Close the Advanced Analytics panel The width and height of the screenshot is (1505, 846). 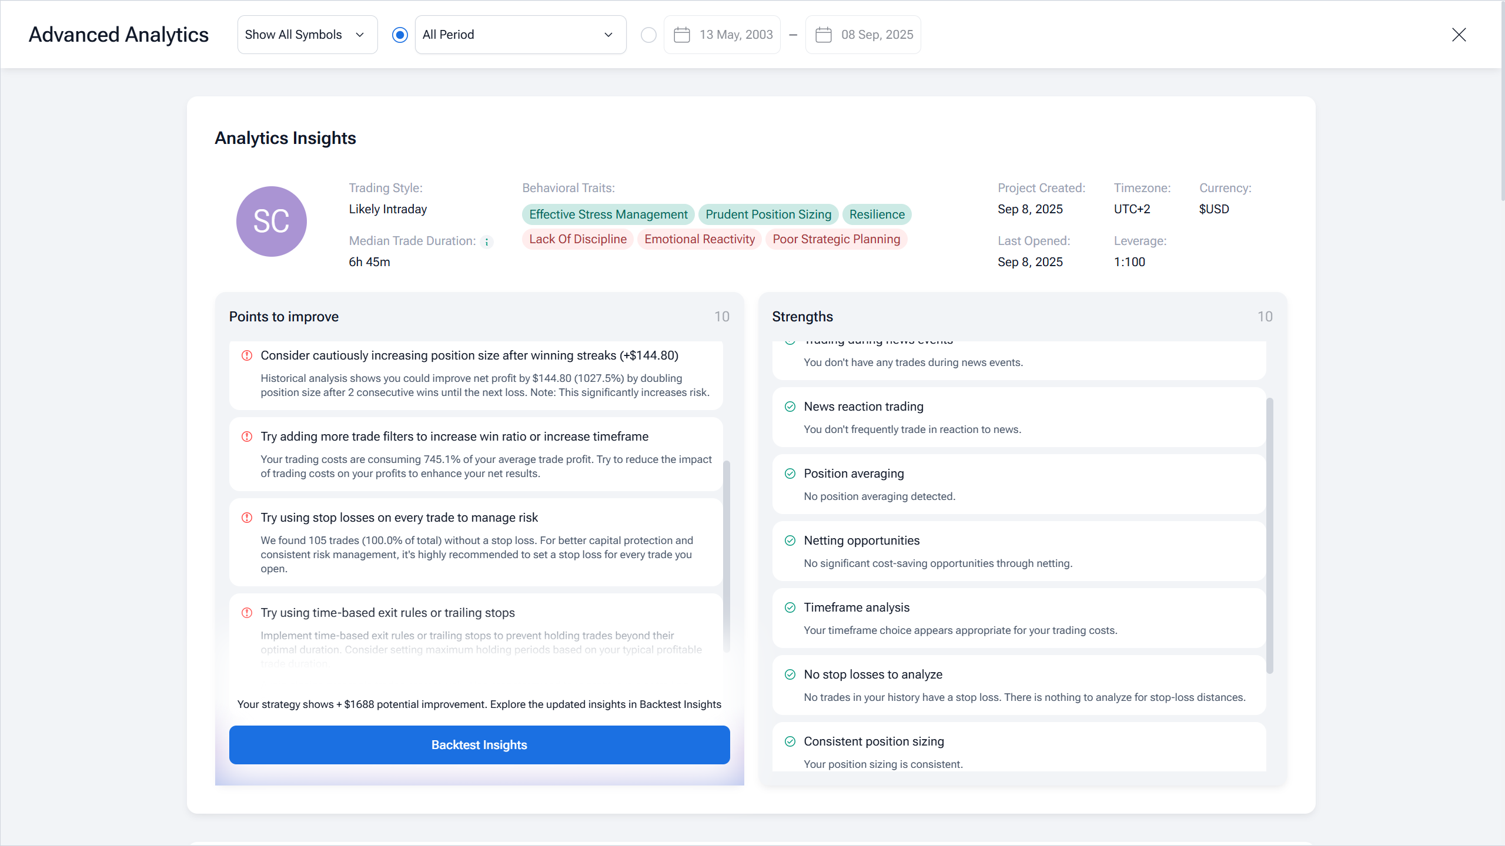coord(1459,35)
